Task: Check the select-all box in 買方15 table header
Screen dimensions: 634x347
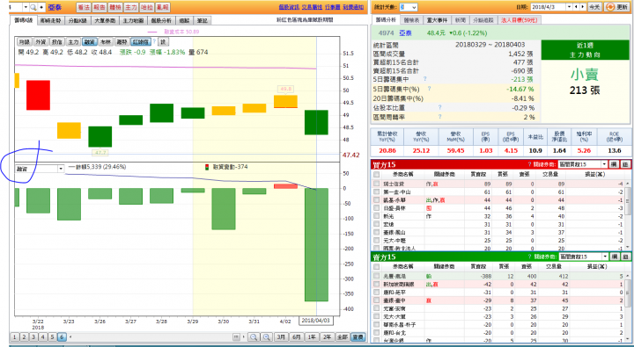Action: [377, 174]
